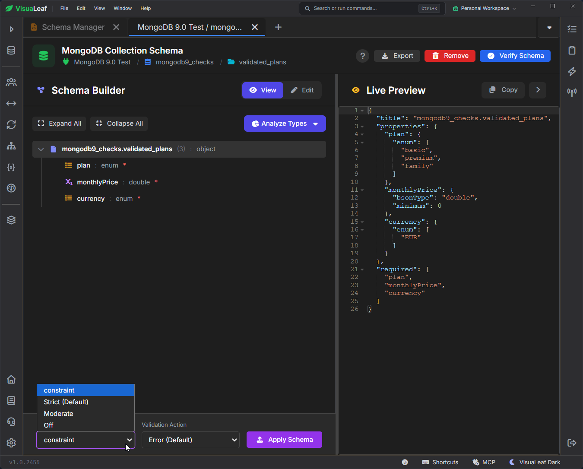The height and width of the screenshot is (469, 583).
Task: Fold the required array at line 21
Action: (x=362, y=269)
